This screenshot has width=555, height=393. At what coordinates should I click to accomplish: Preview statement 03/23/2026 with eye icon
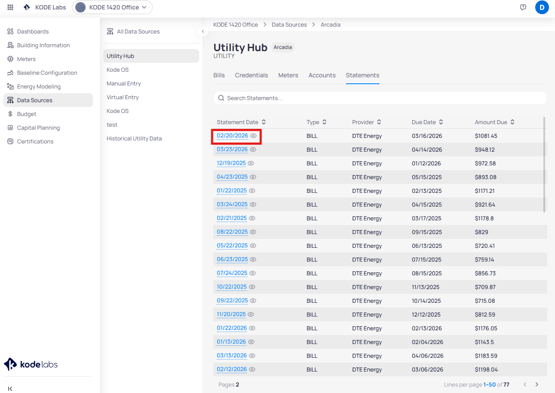253,149
